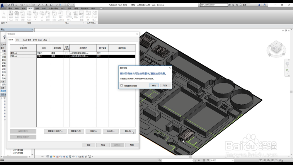Open 建筑 ribbon tab
293x165 pixels.
(10, 8)
